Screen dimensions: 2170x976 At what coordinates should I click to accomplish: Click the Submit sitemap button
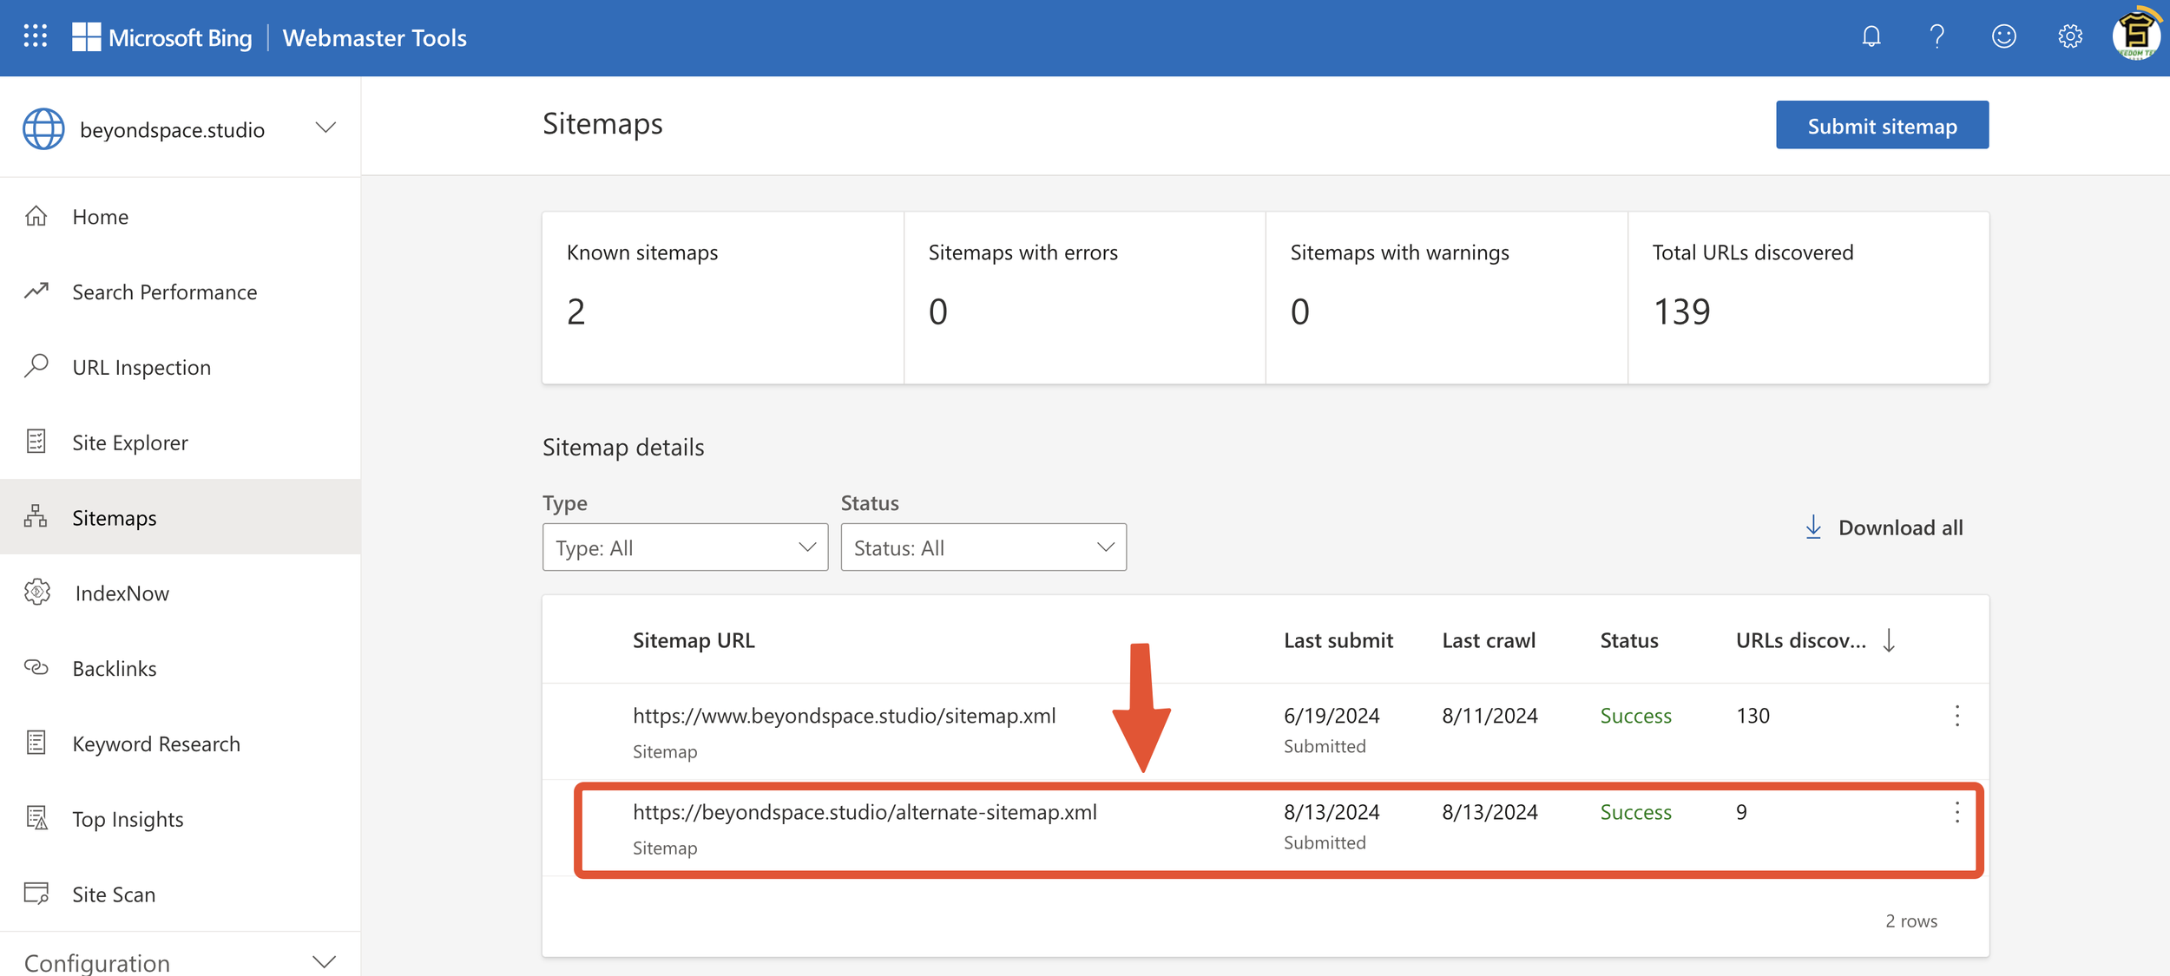[1882, 126]
